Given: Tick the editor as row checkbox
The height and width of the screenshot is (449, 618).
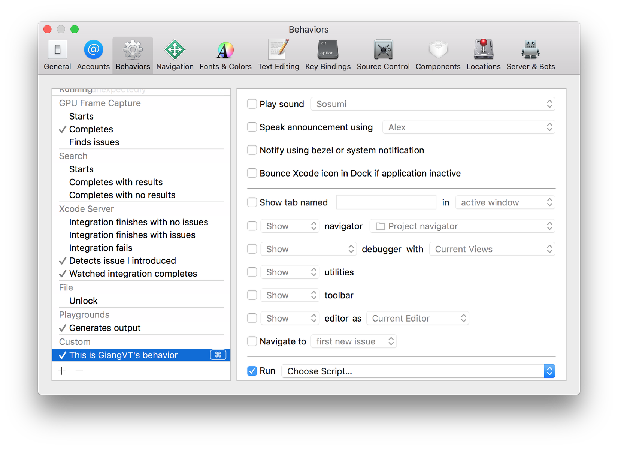Looking at the screenshot, I should tap(252, 318).
